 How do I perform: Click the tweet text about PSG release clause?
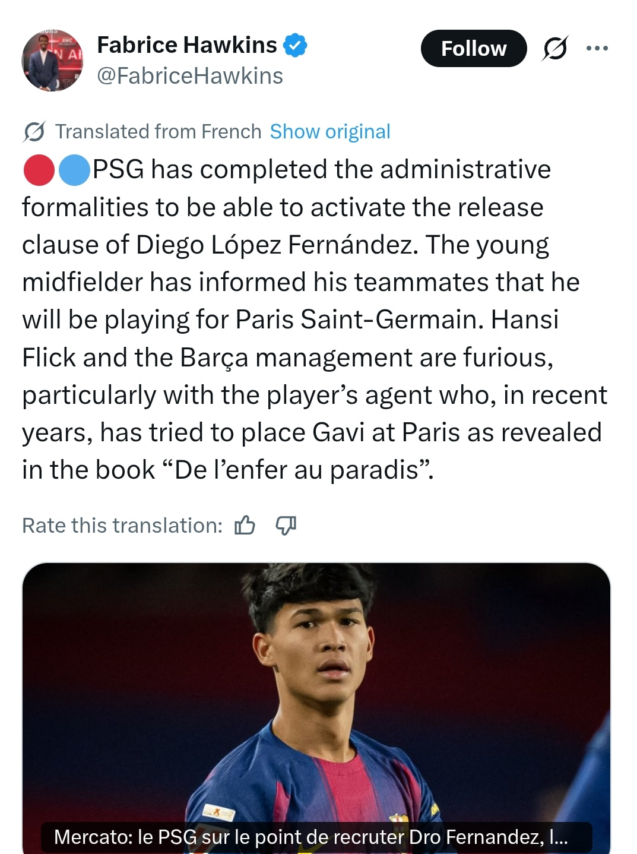[x=315, y=320]
